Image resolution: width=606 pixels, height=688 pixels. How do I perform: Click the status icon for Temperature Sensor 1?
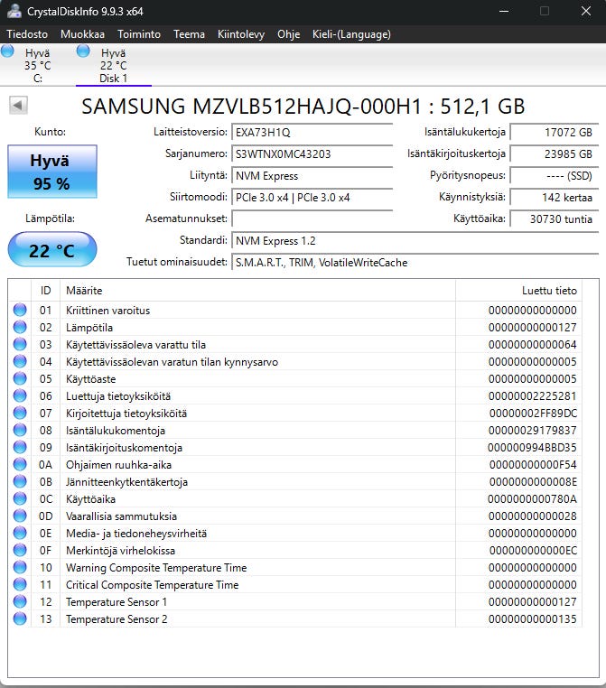tap(20, 601)
